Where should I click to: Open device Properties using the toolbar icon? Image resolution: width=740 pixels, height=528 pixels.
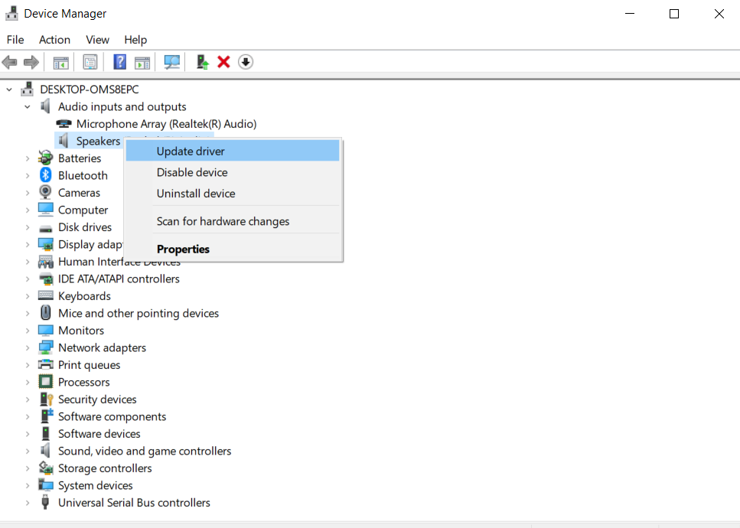[x=90, y=62]
